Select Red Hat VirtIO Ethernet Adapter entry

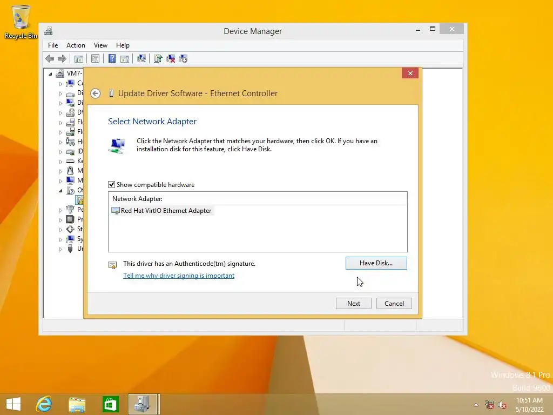coord(161,211)
